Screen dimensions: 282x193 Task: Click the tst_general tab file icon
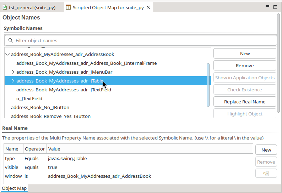click(5, 7)
